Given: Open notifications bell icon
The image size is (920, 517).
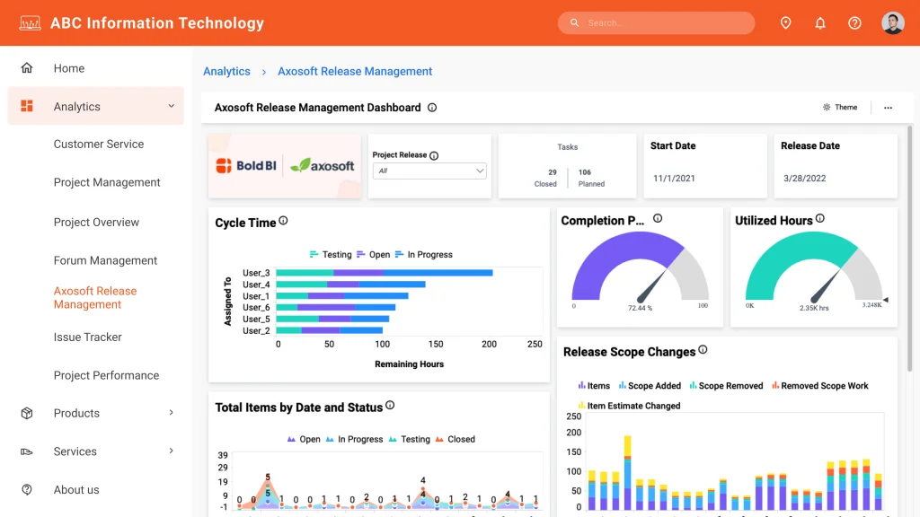Looking at the screenshot, I should click(820, 22).
